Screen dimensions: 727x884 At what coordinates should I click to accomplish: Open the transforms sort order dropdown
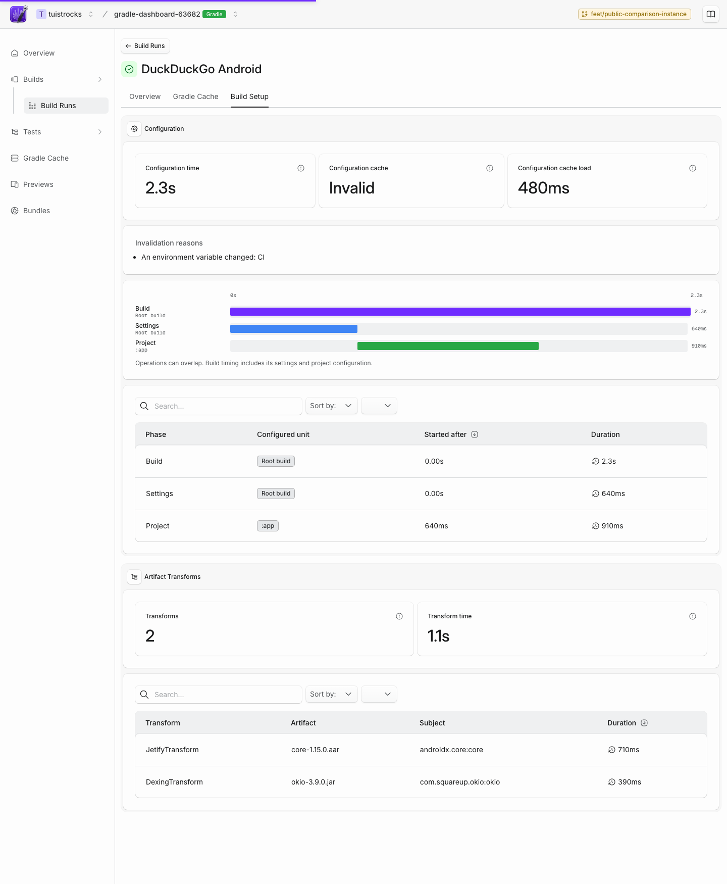(x=379, y=694)
